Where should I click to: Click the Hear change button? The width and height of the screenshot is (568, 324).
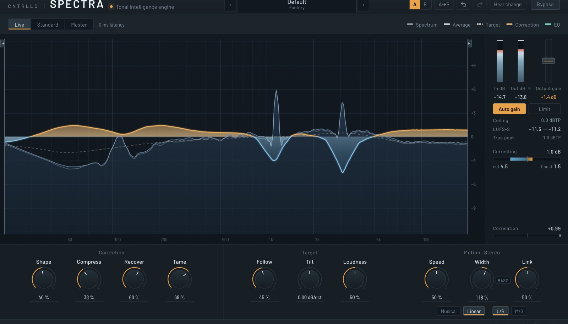[508, 5]
